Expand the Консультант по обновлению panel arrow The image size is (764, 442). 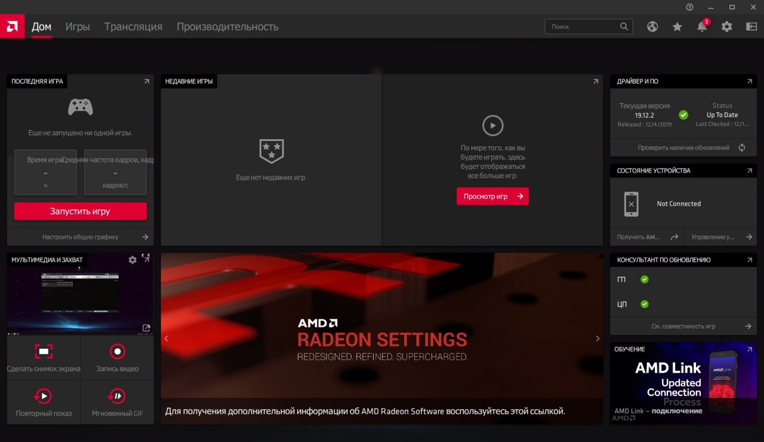pos(750,260)
